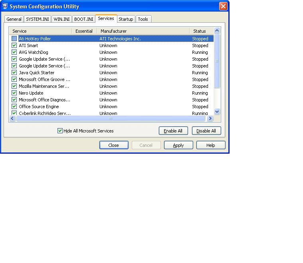Disable the Java Quick Starter checkbox
Image resolution: width=303 pixels, height=263 pixels.
14,73
